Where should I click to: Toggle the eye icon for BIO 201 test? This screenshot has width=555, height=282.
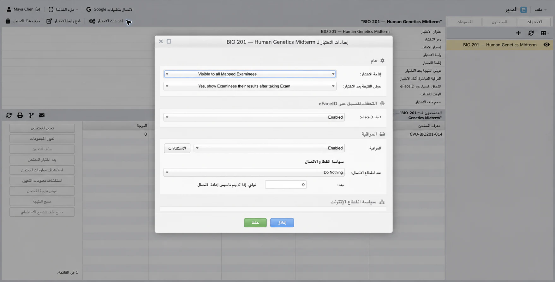click(x=546, y=45)
